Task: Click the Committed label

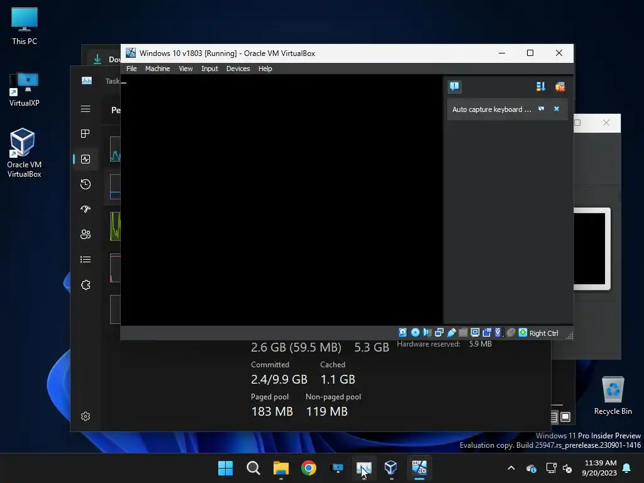Action: tap(270, 364)
